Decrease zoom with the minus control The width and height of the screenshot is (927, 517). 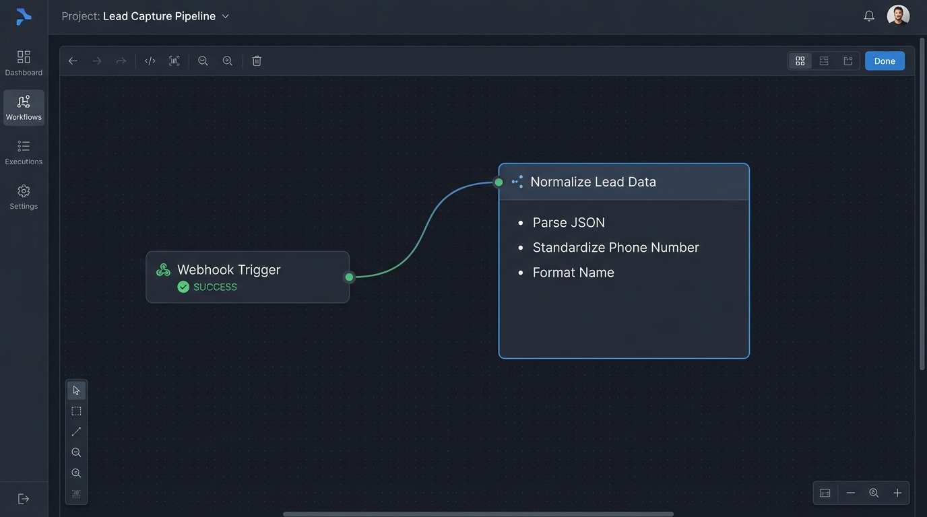click(850, 492)
